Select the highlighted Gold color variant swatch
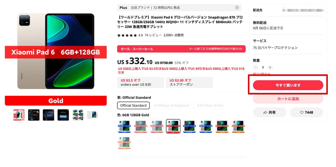 [173, 126]
